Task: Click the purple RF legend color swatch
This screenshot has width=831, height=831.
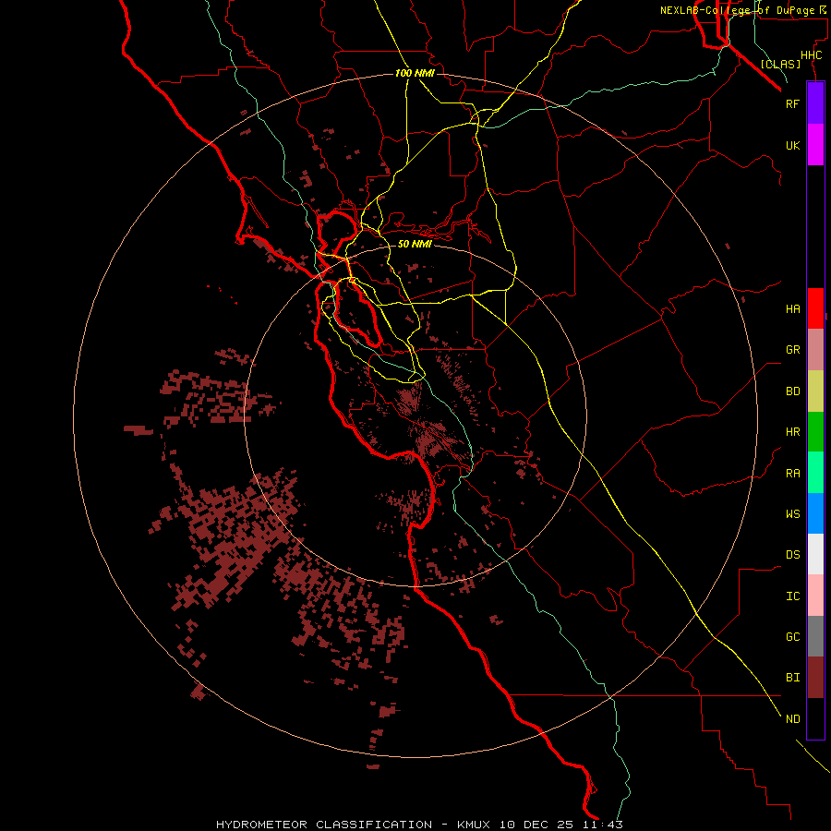Action: pos(815,103)
